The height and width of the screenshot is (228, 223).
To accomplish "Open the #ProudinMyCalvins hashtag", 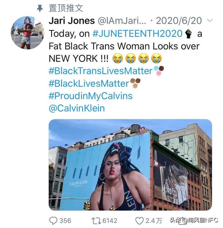I will coord(91,96).
